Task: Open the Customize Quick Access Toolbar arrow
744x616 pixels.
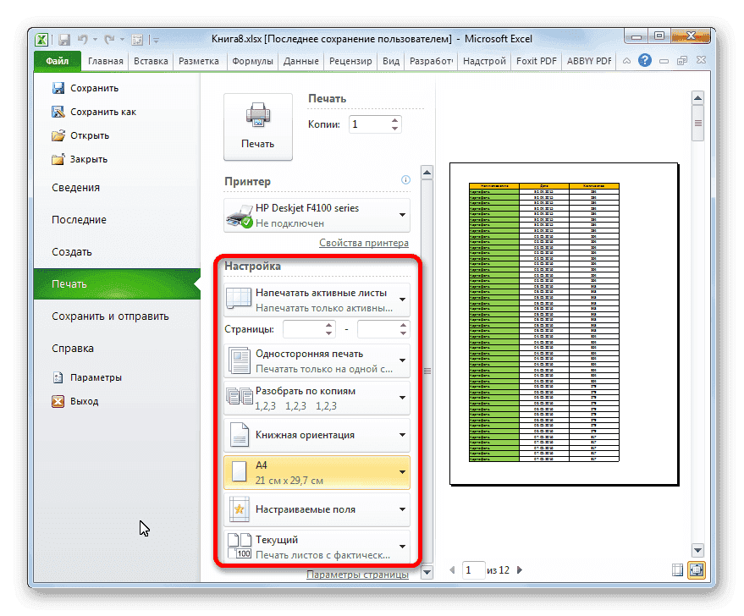Action: click(156, 39)
